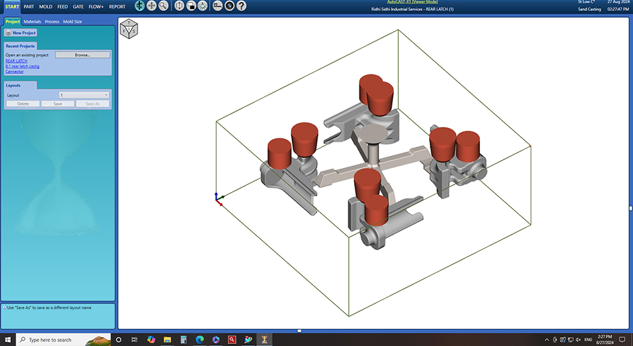Switch to the Materials tab
633x346 pixels.
click(x=32, y=22)
